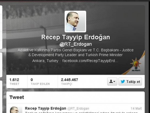
Task: Click the Twitter bird icon on Takip et
Action: coord(123,81)
